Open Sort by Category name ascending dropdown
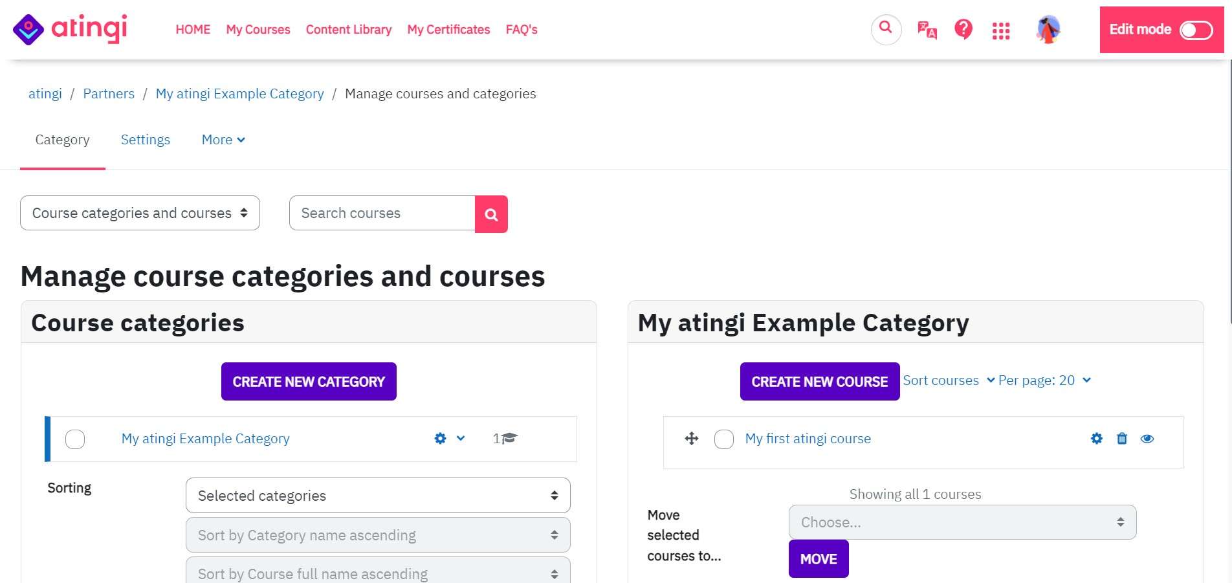Image resolution: width=1232 pixels, height=583 pixels. [378, 535]
